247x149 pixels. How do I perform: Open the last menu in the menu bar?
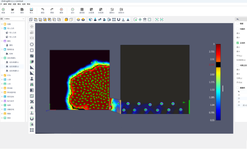point(28,4)
